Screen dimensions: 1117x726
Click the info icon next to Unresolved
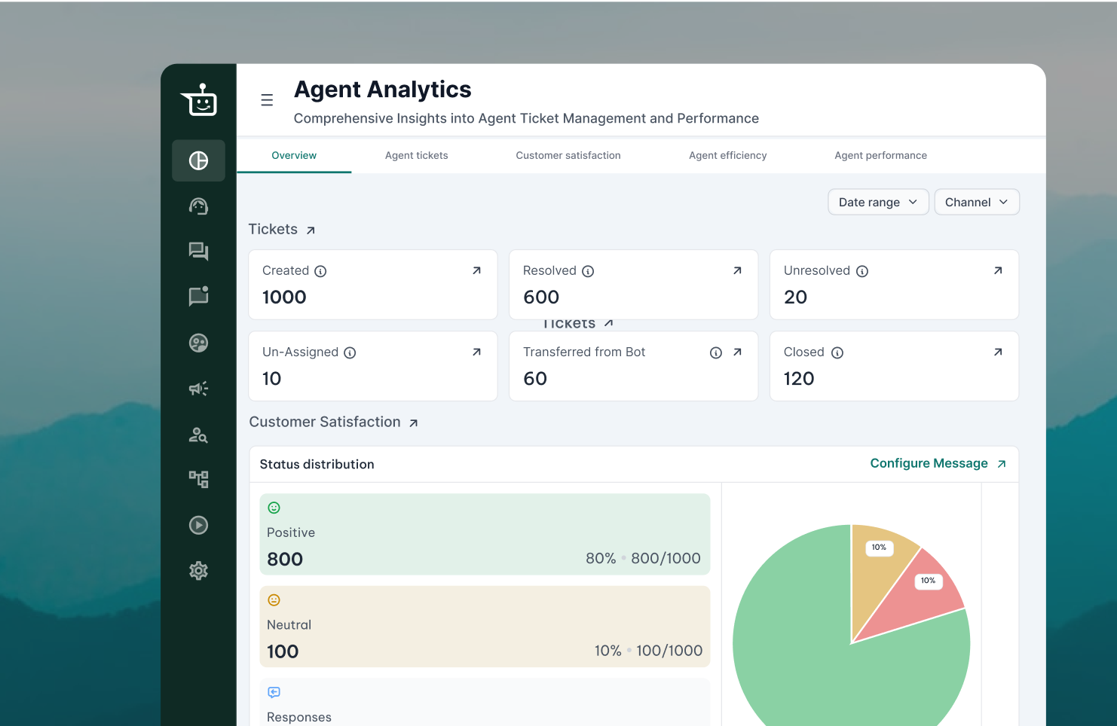tap(862, 271)
